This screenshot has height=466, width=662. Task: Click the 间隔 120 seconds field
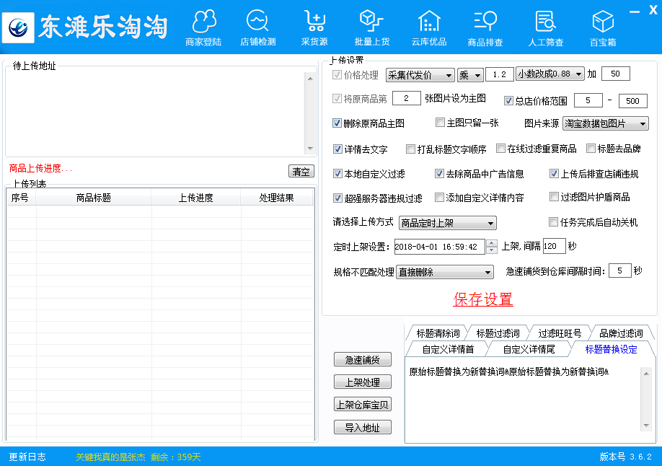(554, 246)
